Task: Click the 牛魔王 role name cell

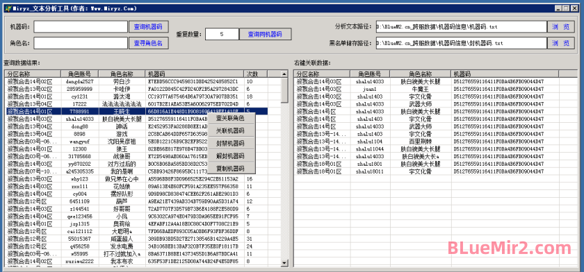Action: point(421,89)
